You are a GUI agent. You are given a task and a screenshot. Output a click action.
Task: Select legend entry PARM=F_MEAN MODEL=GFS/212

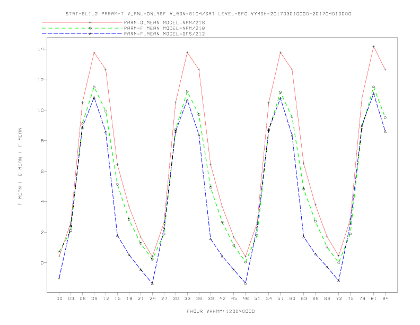coord(164,34)
